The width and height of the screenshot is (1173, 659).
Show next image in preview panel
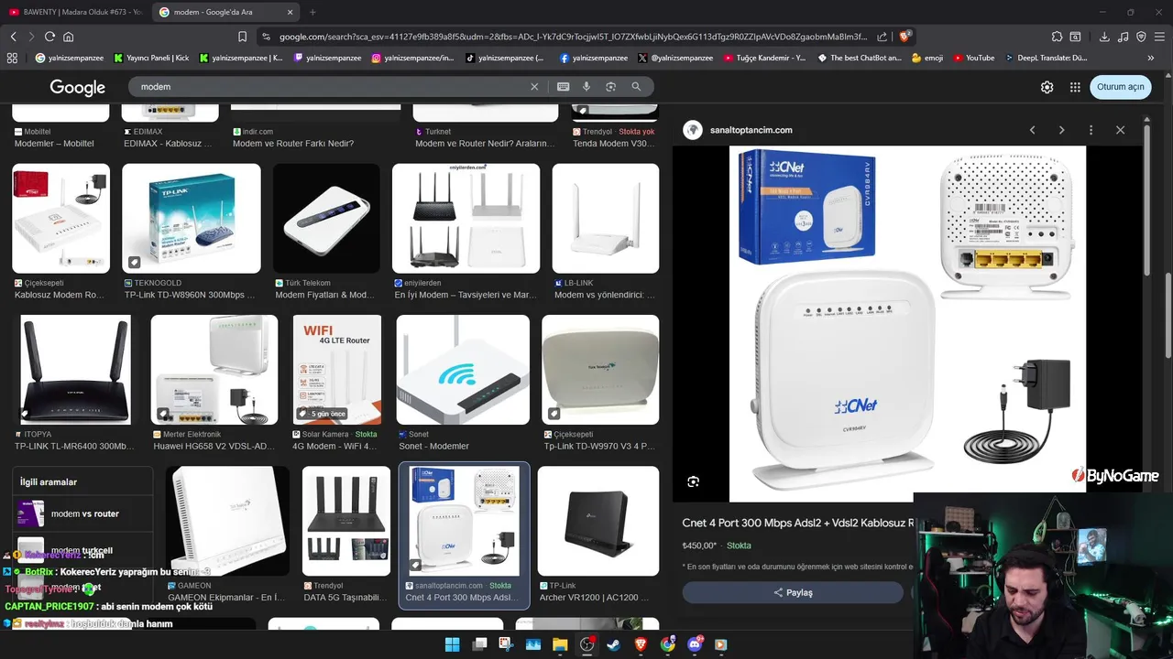tap(1061, 130)
